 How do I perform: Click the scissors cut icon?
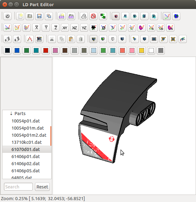pos(52,39)
